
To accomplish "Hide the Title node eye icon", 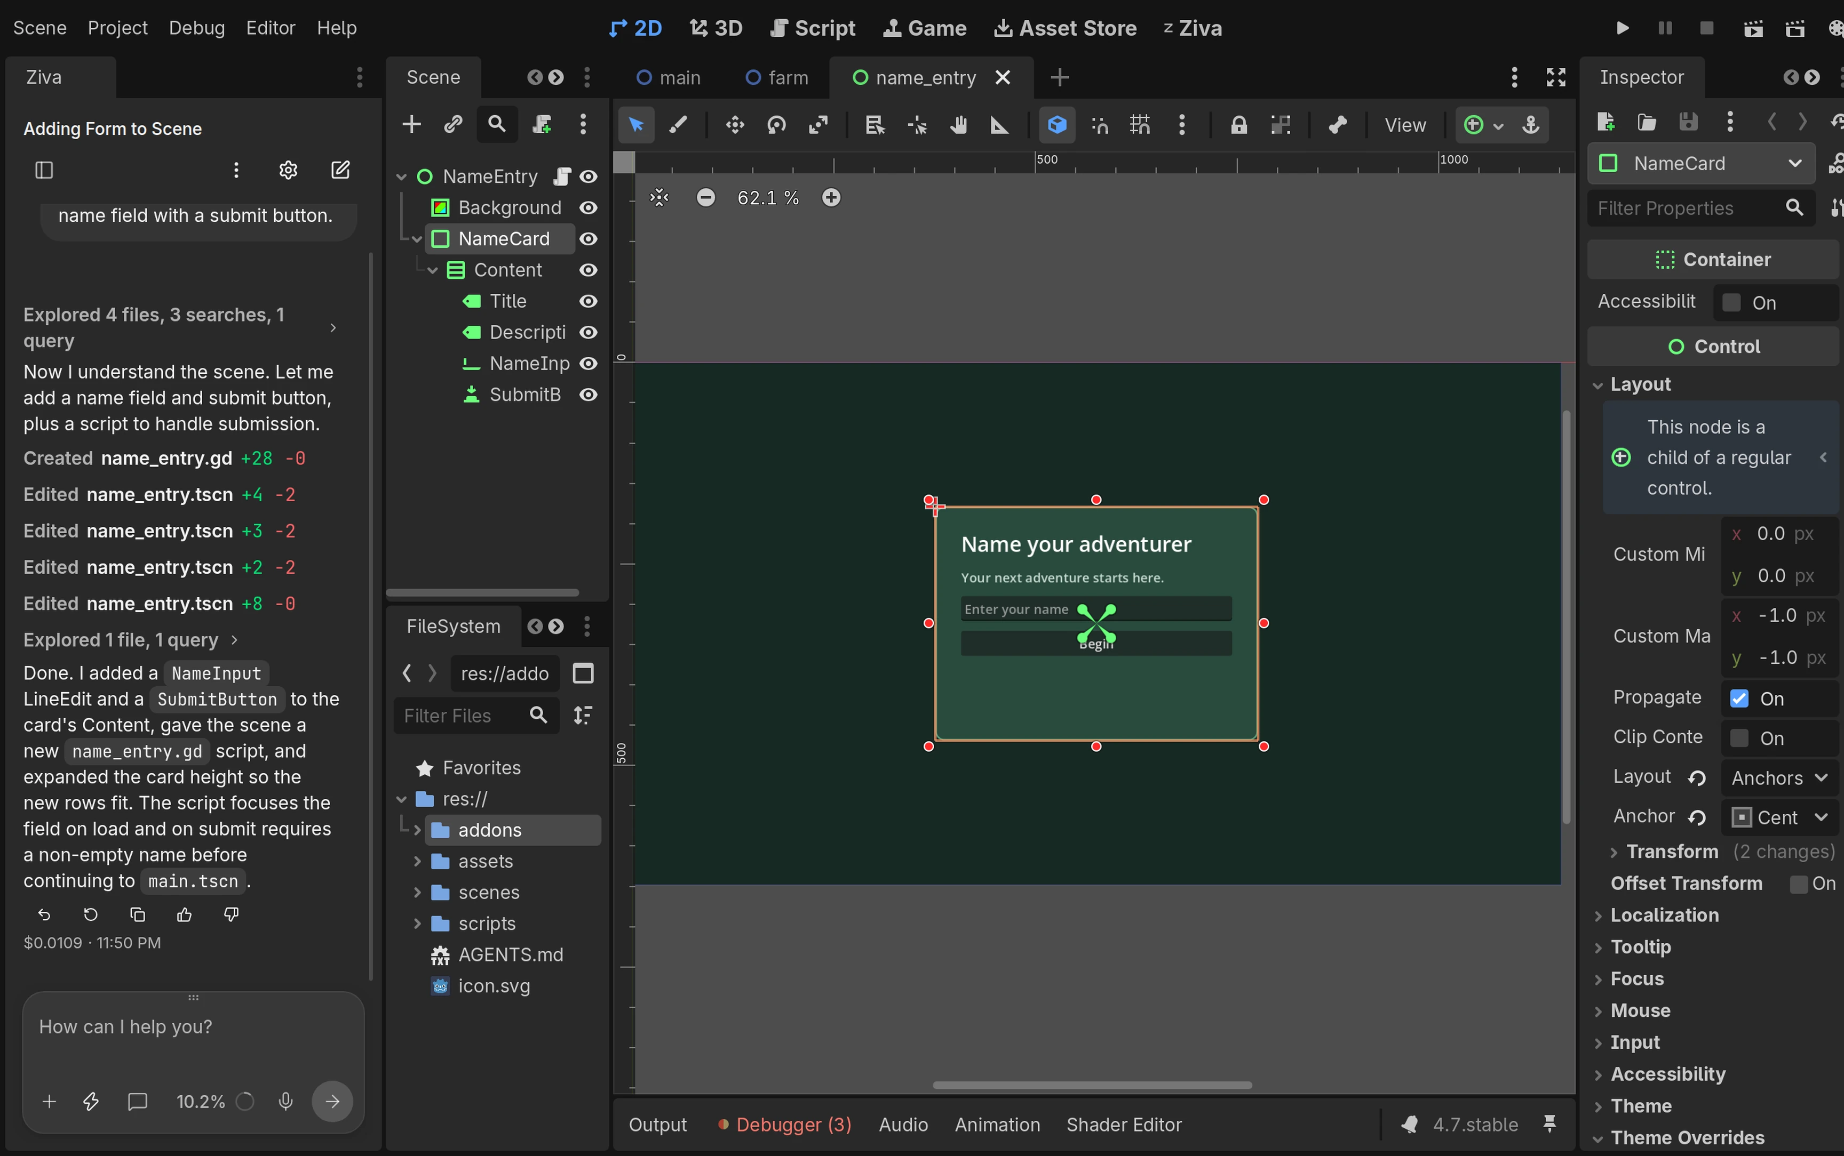I will (588, 301).
